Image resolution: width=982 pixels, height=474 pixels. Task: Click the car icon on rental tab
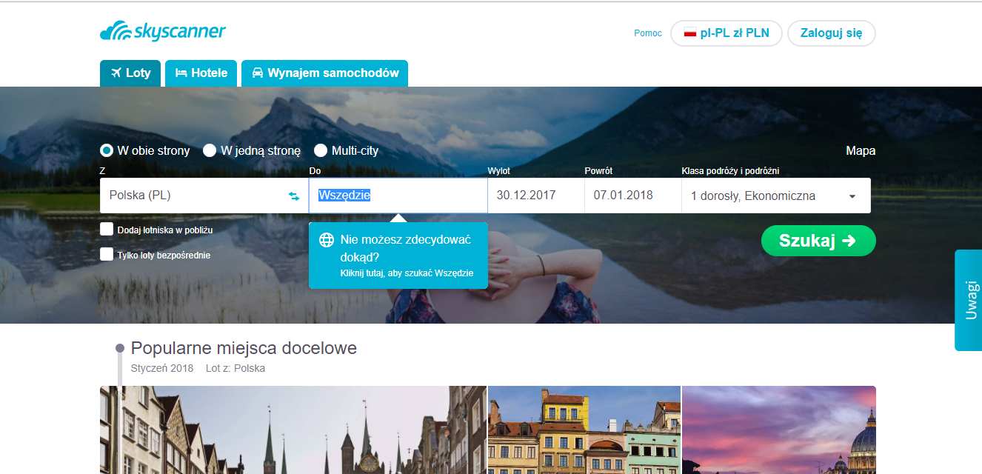pos(258,73)
